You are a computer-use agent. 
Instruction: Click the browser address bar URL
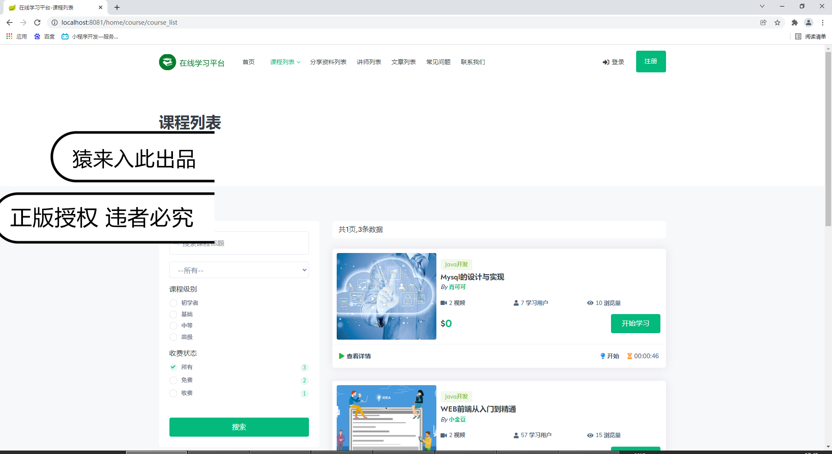coord(119,23)
